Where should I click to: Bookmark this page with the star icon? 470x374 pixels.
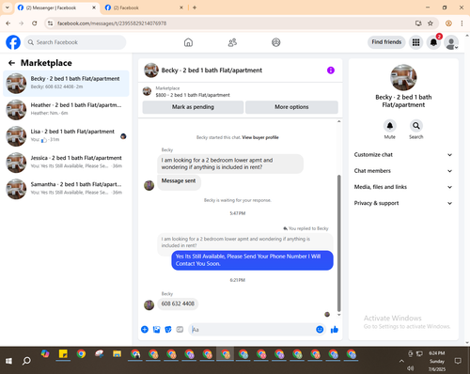(431, 23)
